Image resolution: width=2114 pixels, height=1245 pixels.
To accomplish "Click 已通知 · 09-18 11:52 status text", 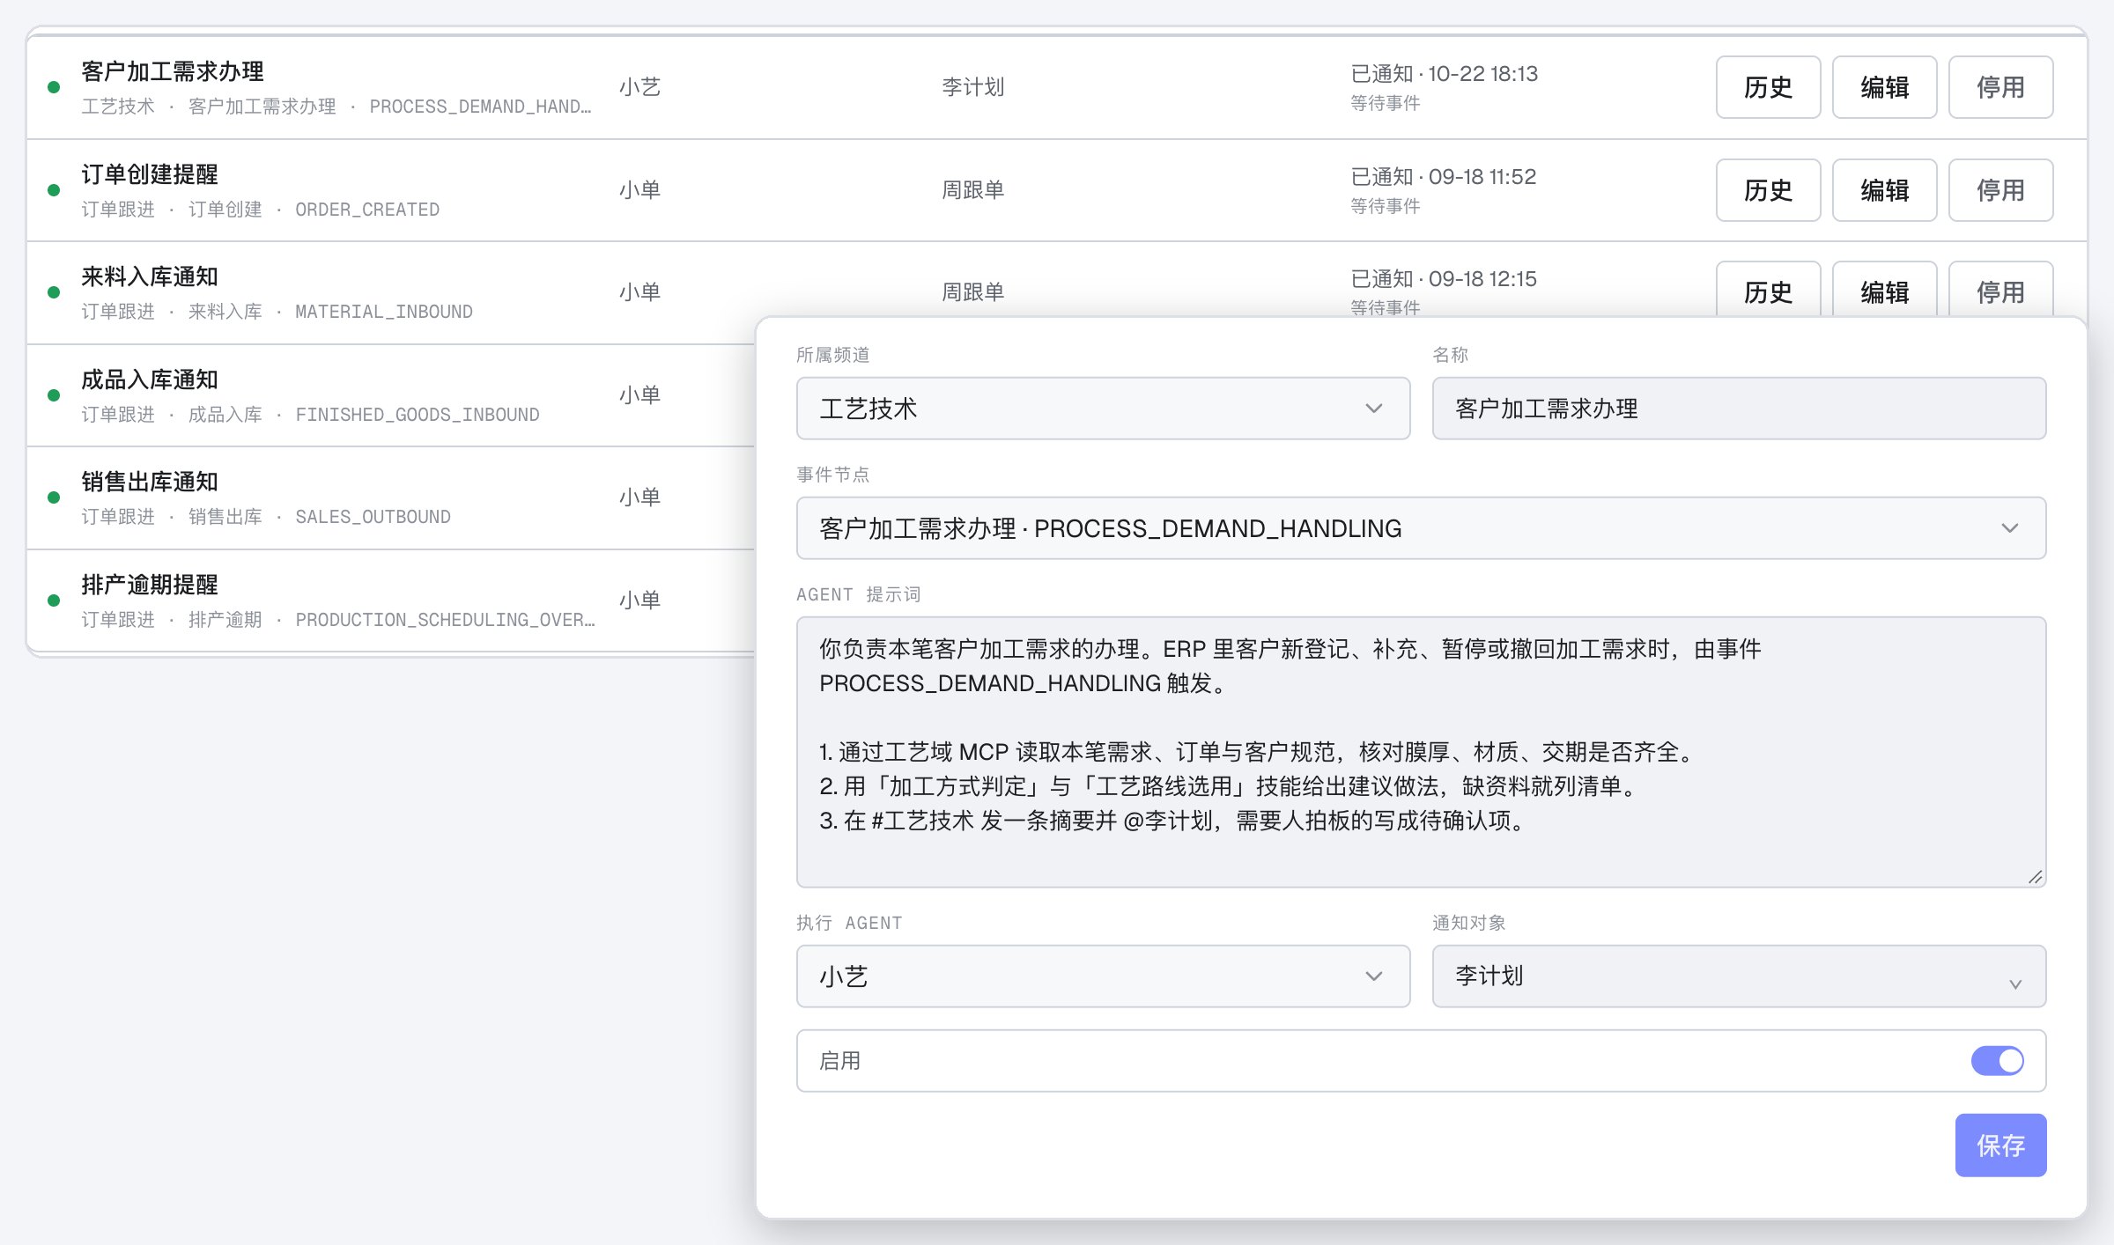I will [x=1444, y=177].
